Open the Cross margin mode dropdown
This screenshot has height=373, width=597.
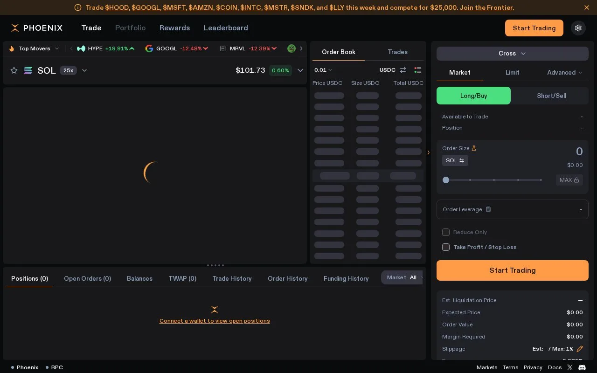513,54
